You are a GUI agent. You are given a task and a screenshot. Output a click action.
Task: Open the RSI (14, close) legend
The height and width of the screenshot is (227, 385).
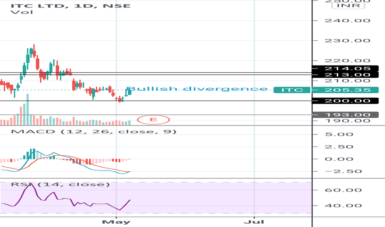pyautogui.click(x=60, y=184)
